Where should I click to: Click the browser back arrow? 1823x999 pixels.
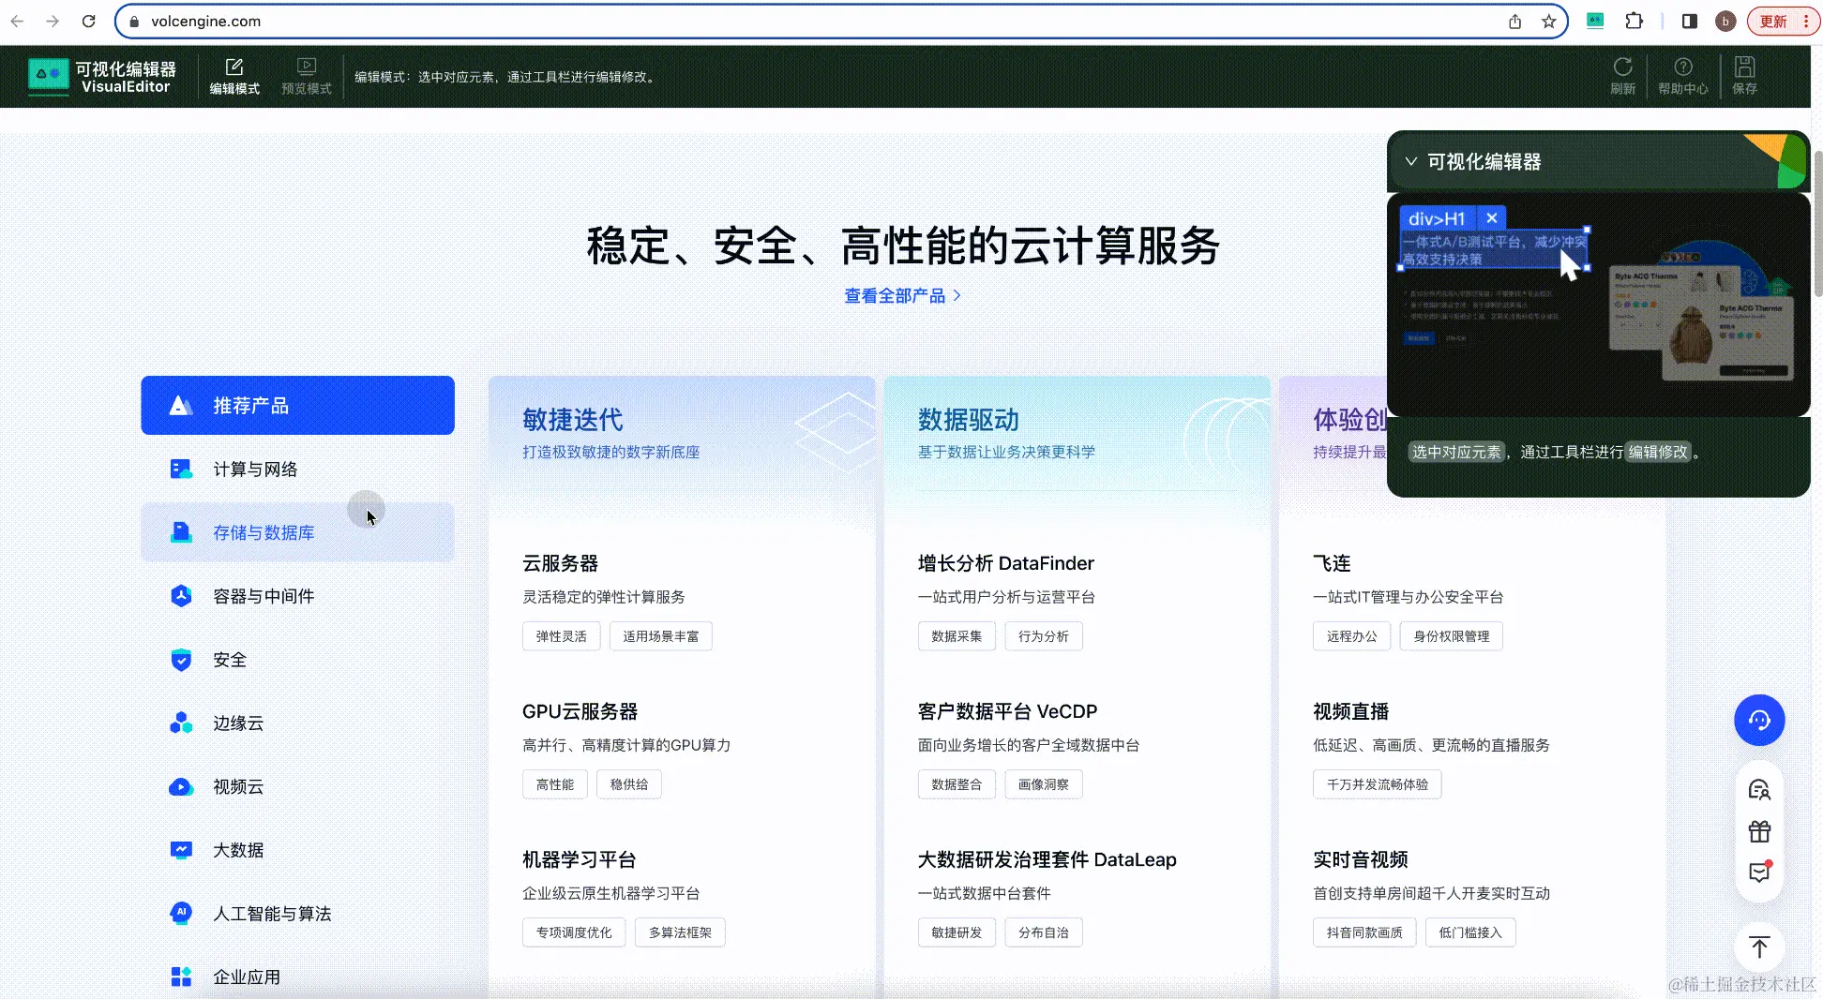(x=17, y=21)
